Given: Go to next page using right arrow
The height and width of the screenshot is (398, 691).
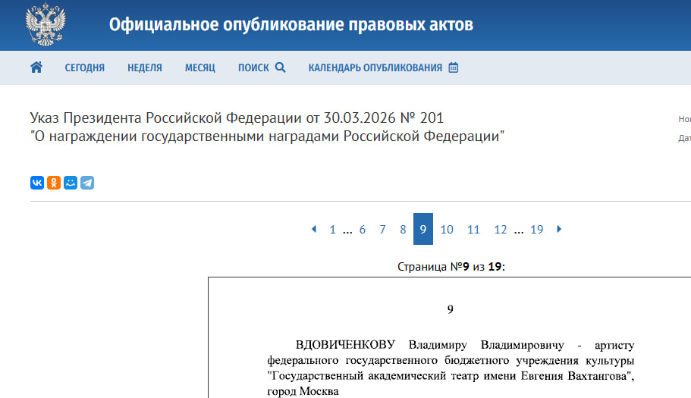Looking at the screenshot, I should click(x=560, y=229).
